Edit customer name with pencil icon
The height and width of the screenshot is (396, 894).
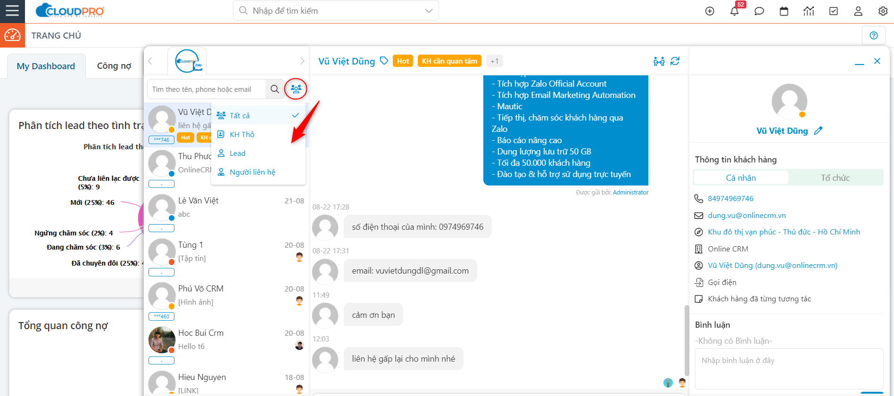click(x=819, y=131)
